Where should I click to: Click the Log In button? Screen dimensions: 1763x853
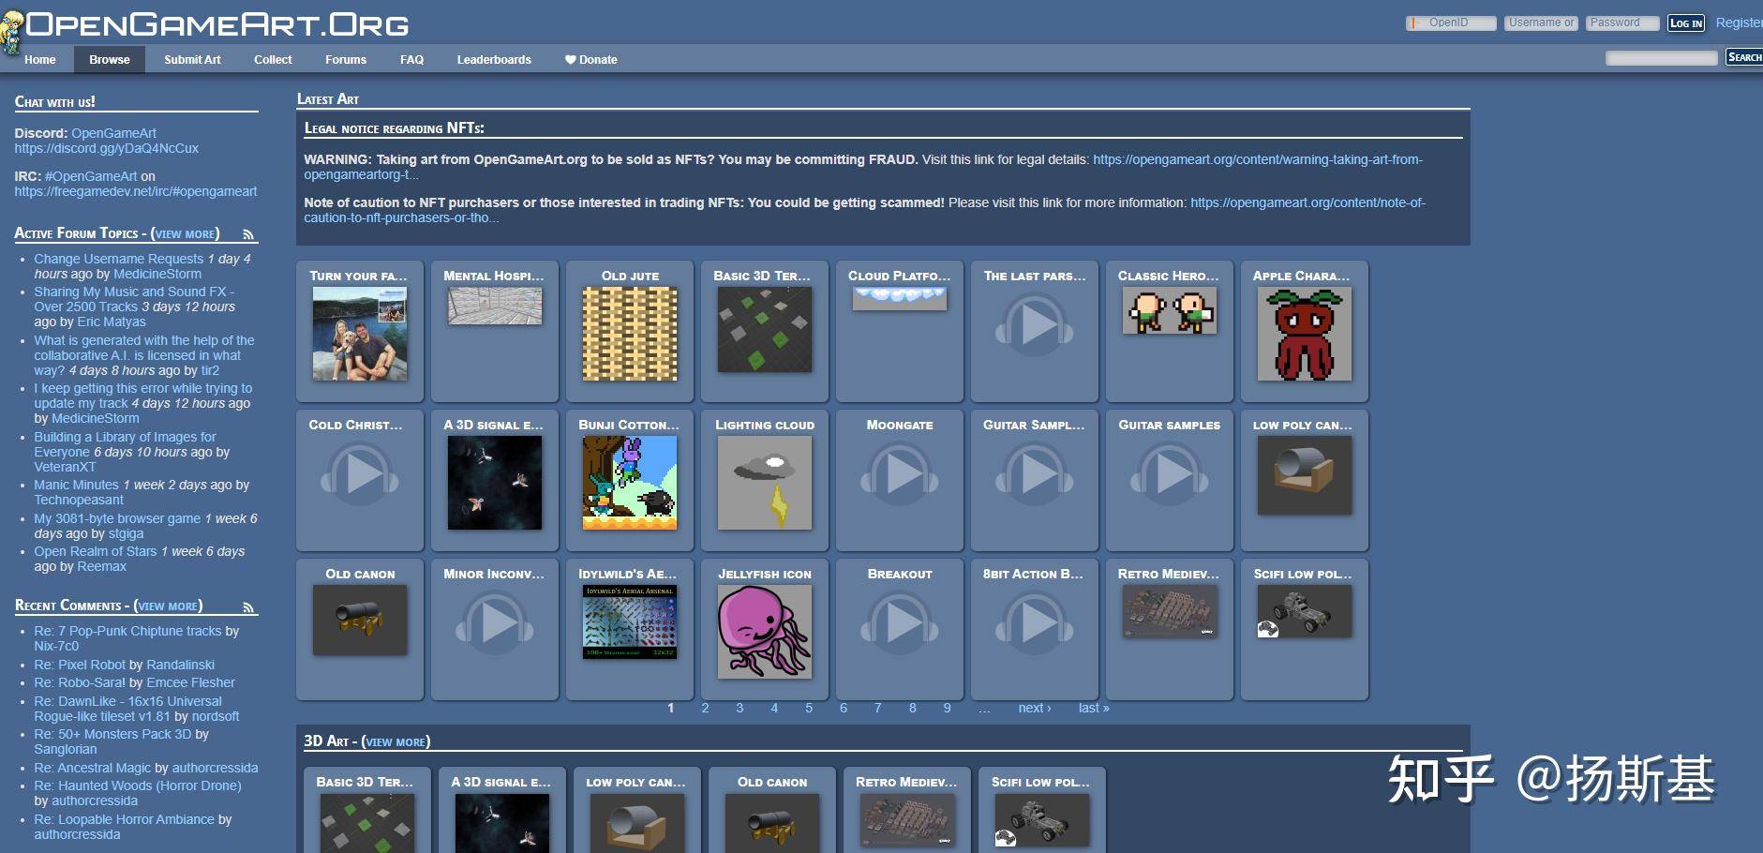pos(1686,23)
